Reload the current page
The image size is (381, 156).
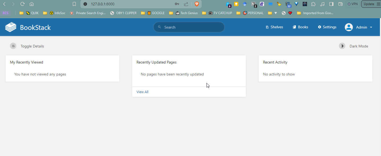point(23,4)
